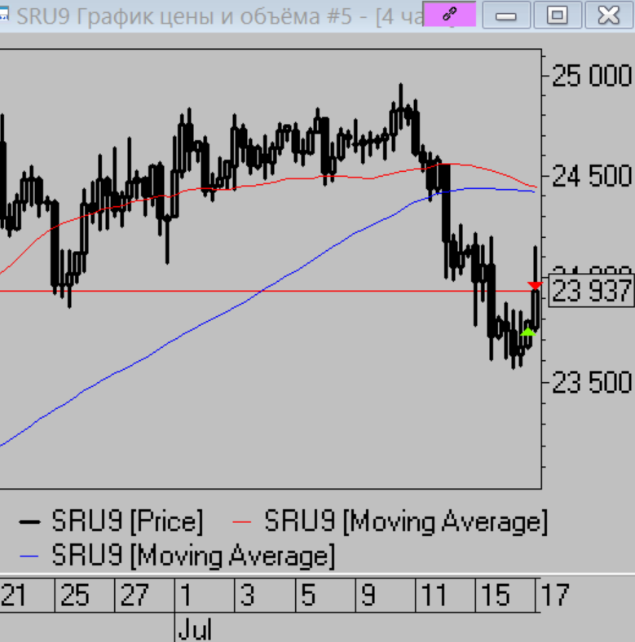Select the blue SRU9 [Moving Average] legend label

[x=192, y=556]
